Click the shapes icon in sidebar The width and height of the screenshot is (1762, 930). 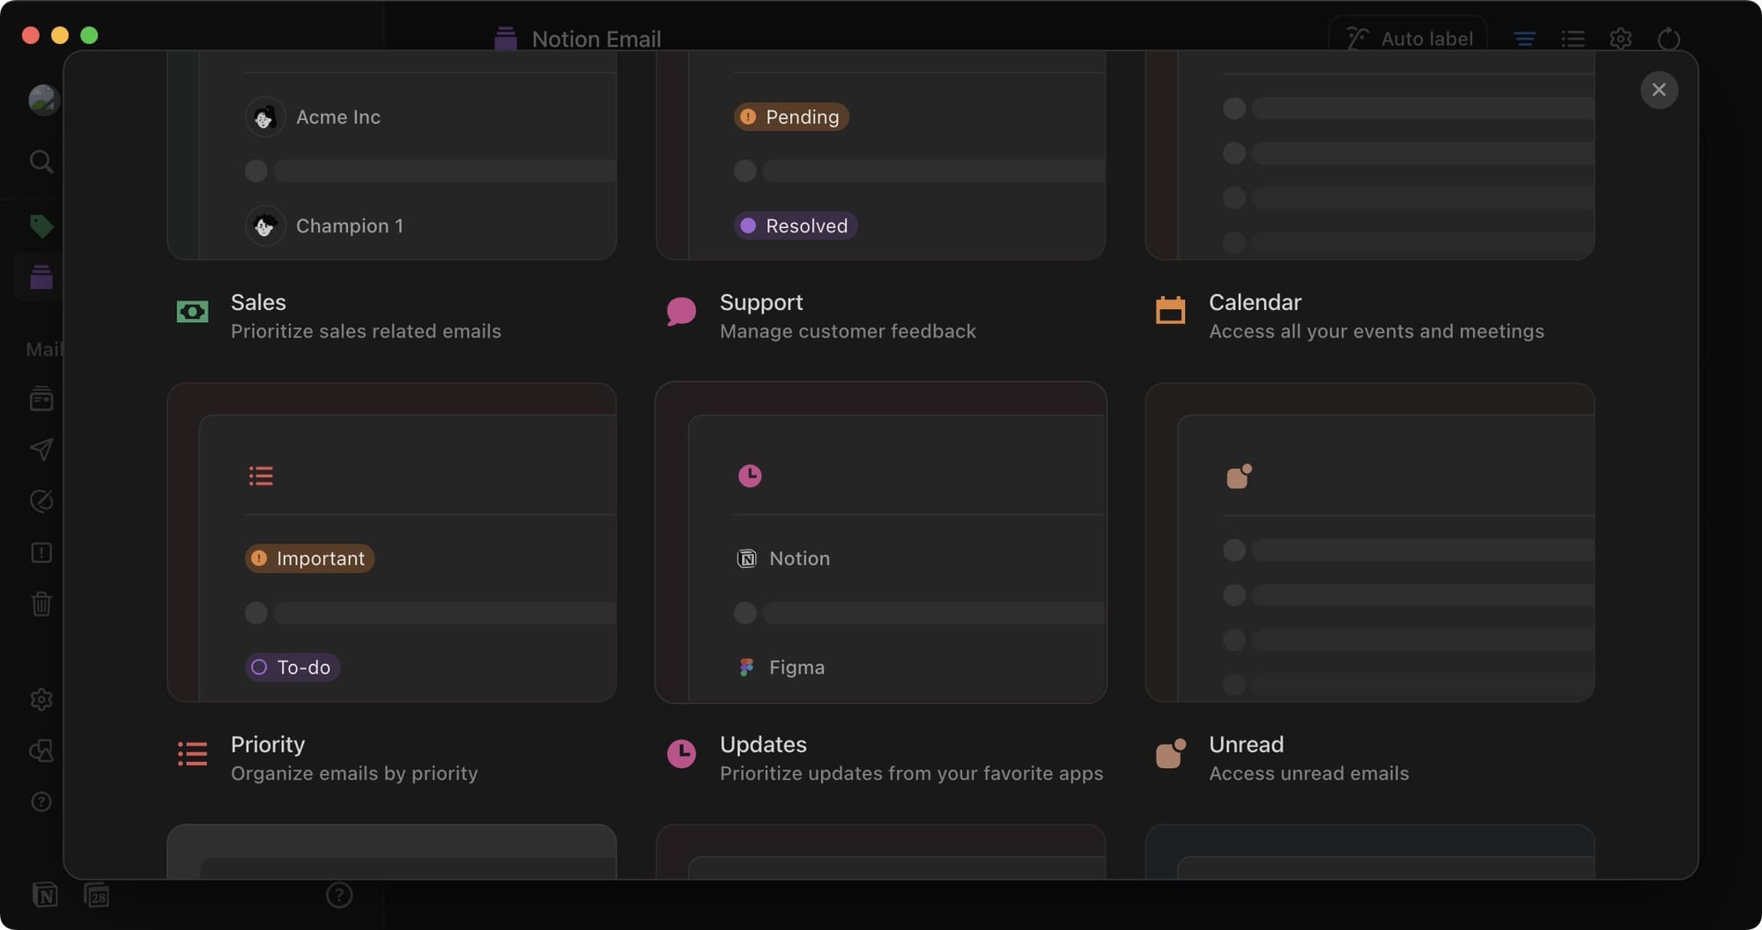[x=41, y=750]
